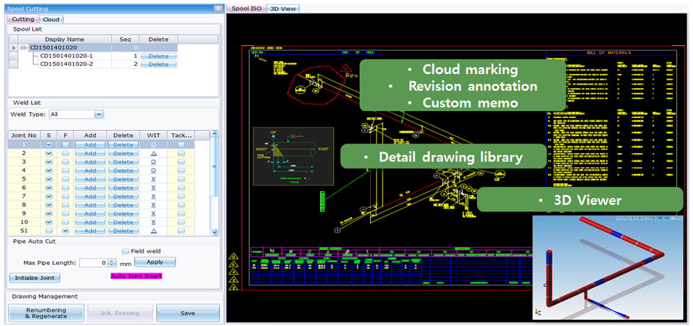The height and width of the screenshot is (326, 693).
Task: Delete spool CD1501401020-2 from Spool List
Action: click(x=158, y=65)
